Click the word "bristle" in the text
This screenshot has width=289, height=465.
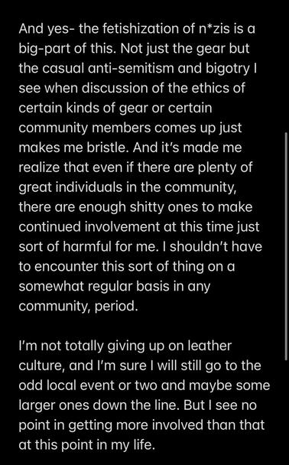(108, 148)
